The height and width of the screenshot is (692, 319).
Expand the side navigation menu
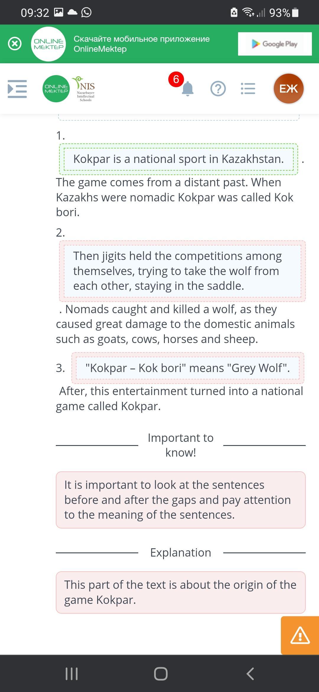pos(17,89)
